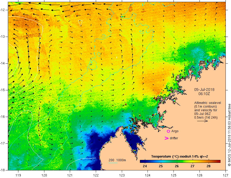Click longitude axis label 126
The width and height of the screenshot is (231, 178).
tap(199, 175)
